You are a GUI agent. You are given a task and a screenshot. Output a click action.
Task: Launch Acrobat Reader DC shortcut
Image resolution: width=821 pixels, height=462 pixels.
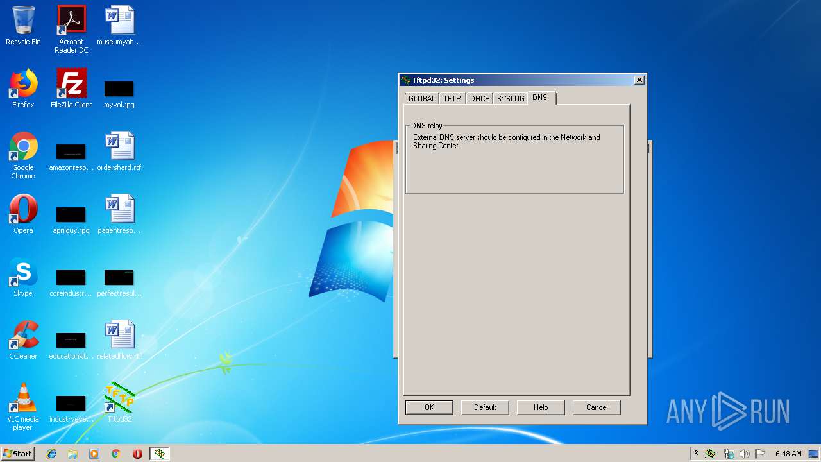click(x=71, y=30)
